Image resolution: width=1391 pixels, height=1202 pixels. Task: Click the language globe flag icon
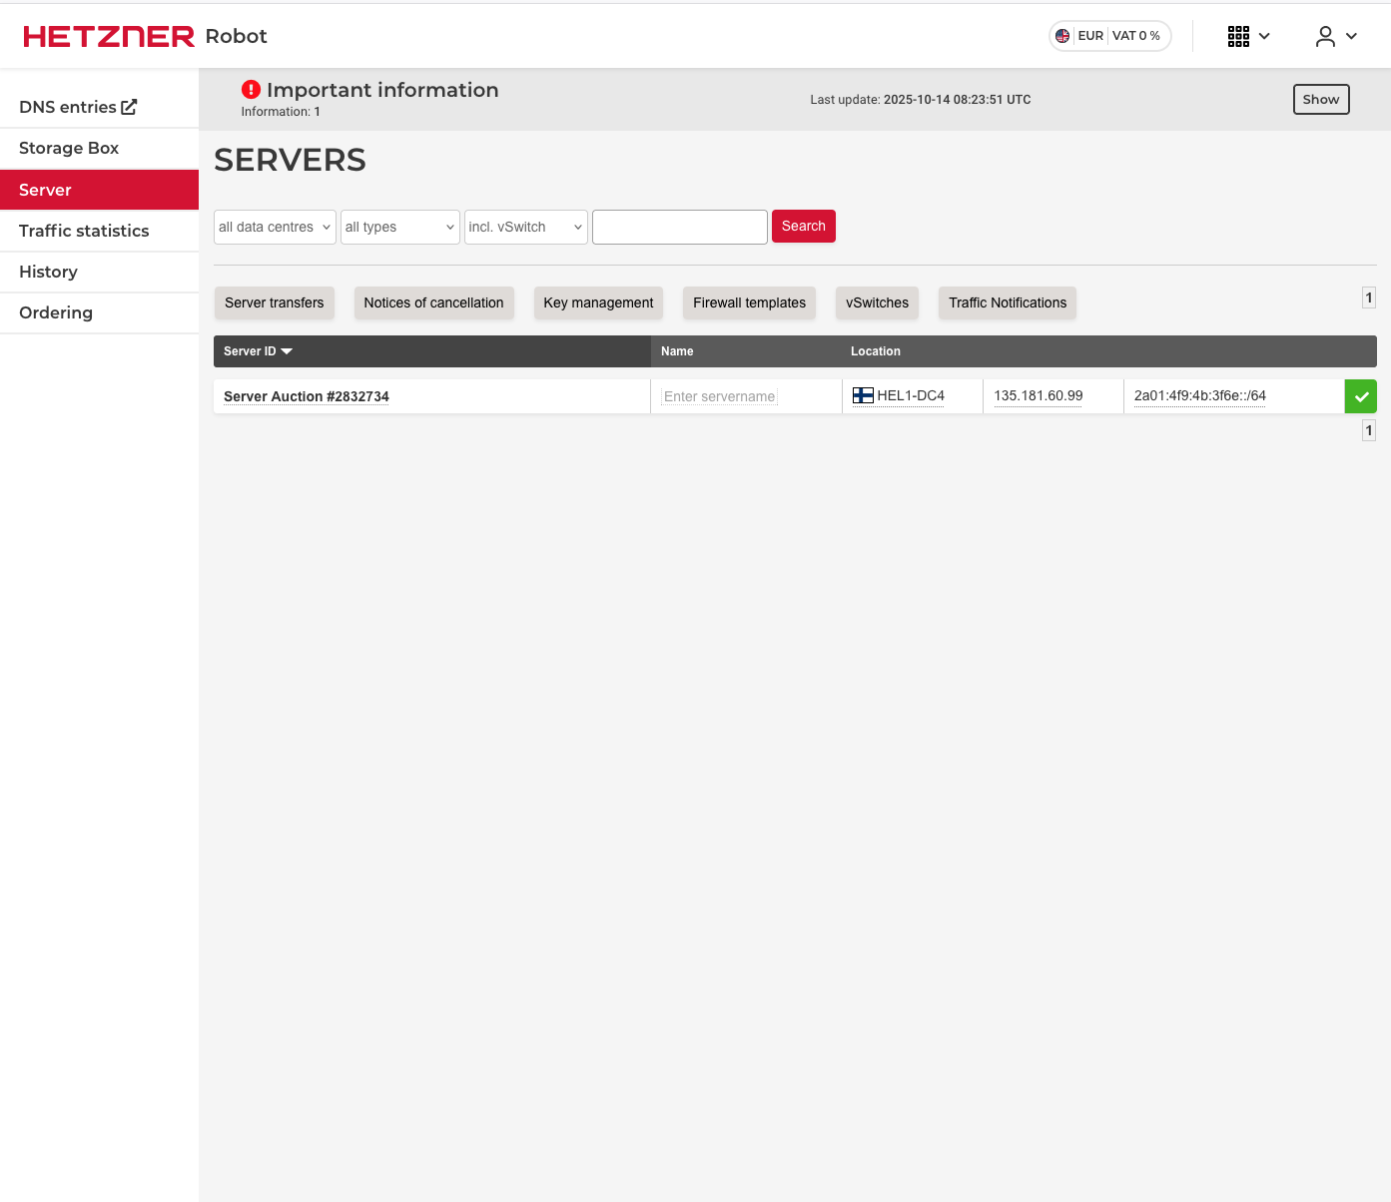(x=1062, y=36)
